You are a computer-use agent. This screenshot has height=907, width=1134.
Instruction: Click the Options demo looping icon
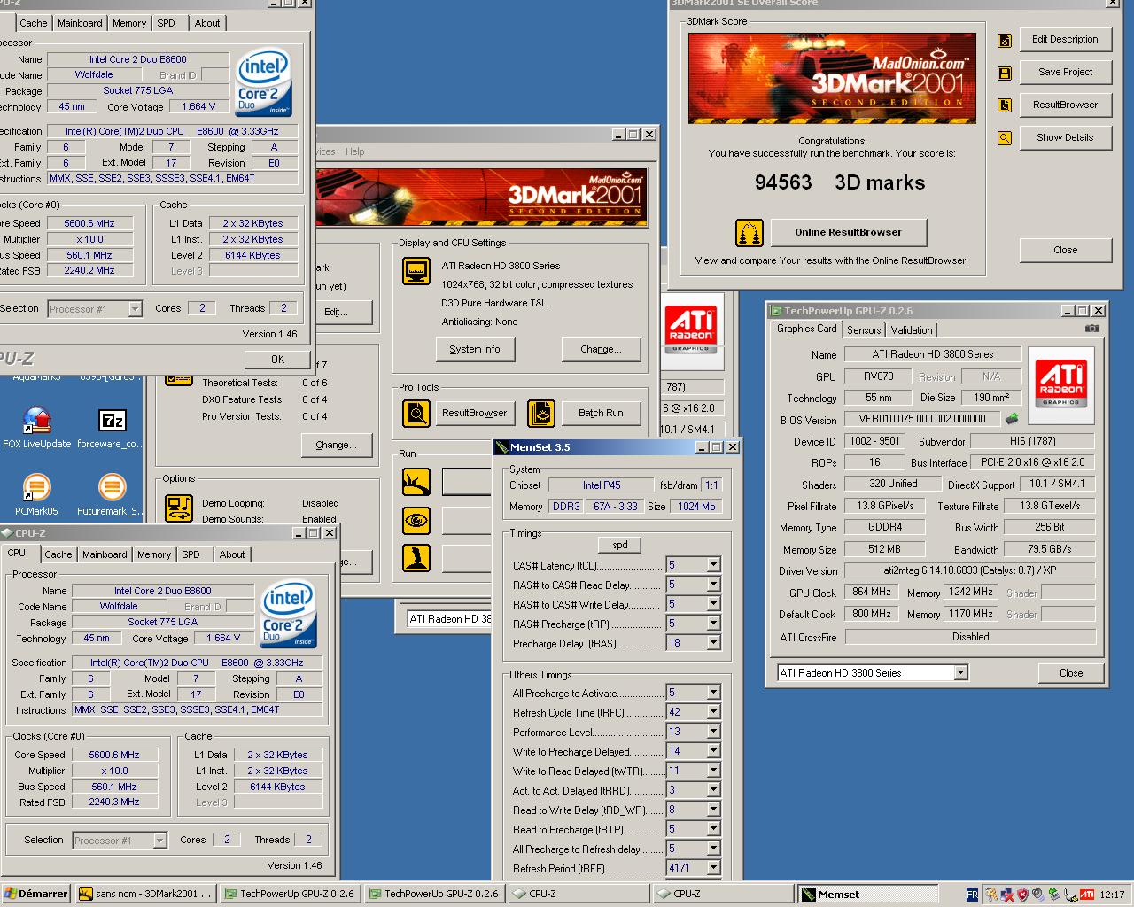179,508
